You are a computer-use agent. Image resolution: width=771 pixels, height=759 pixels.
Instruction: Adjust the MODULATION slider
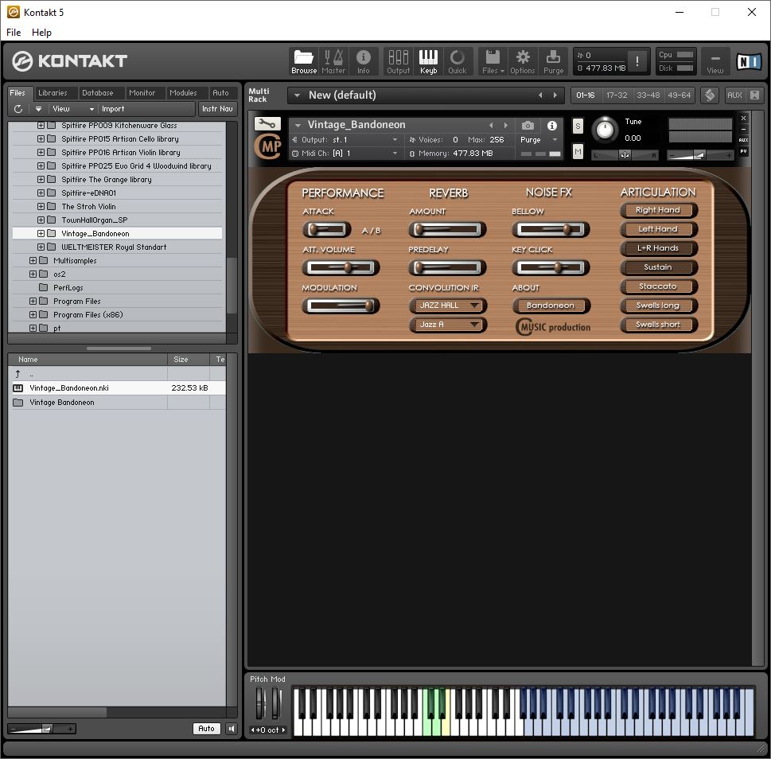pos(341,306)
